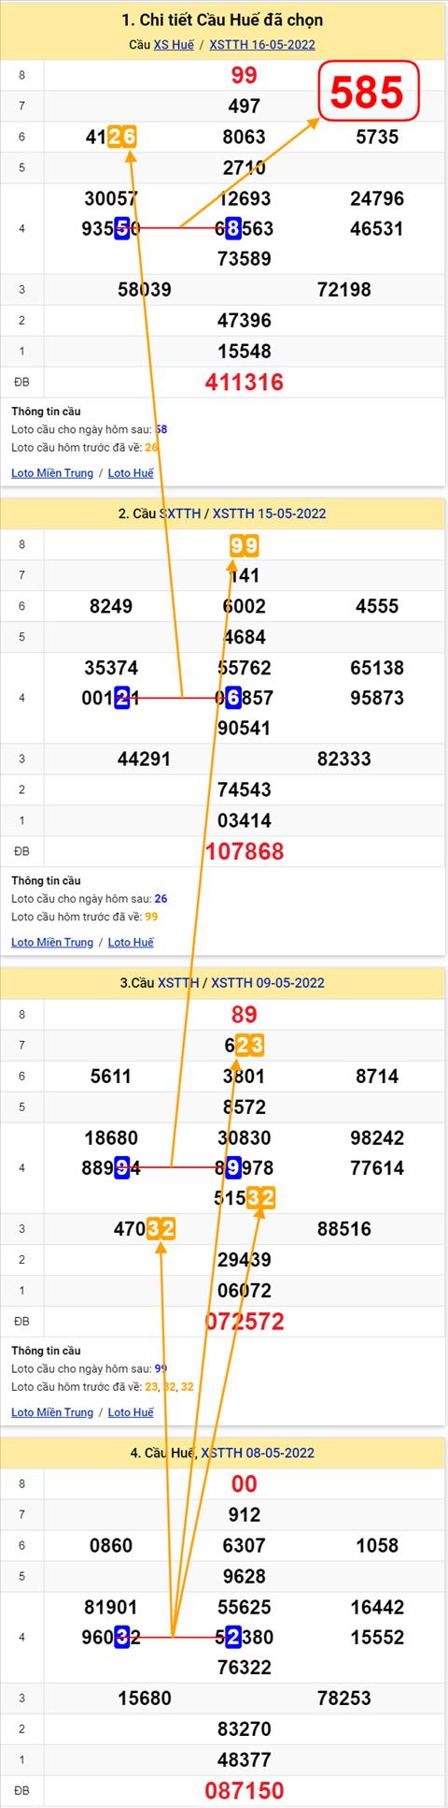The width and height of the screenshot is (448, 1808).
Task: Open the XS Huế link in the first header
Action: [174, 45]
